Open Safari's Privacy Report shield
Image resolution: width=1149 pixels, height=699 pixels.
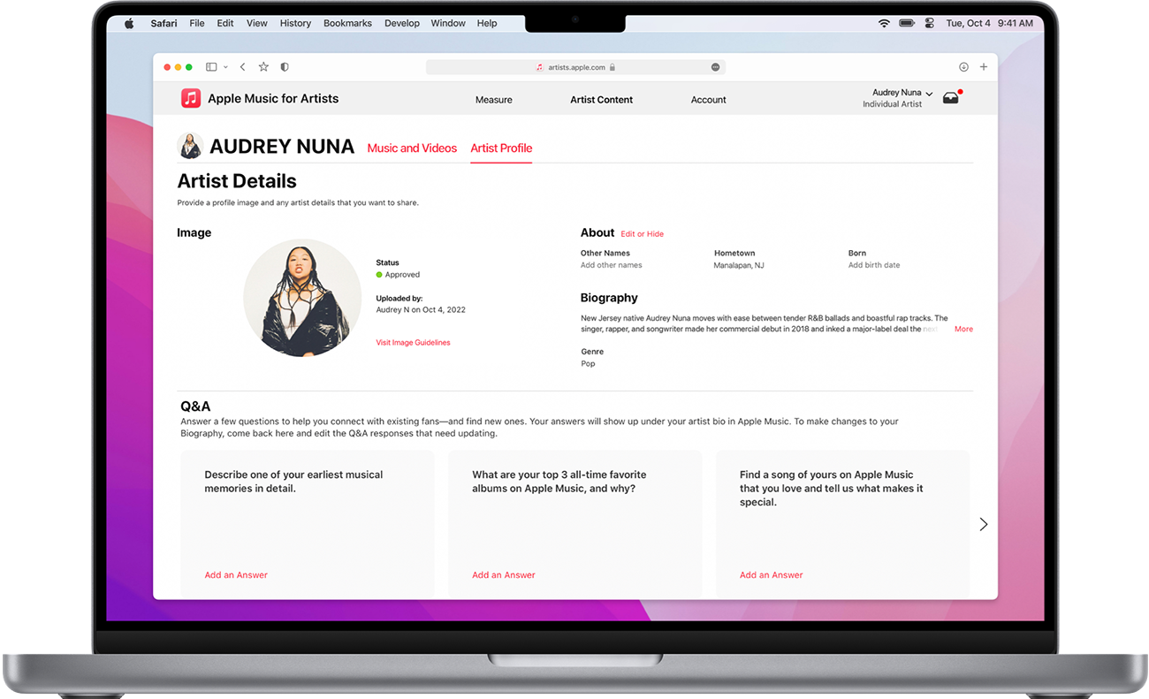pyautogui.click(x=285, y=66)
